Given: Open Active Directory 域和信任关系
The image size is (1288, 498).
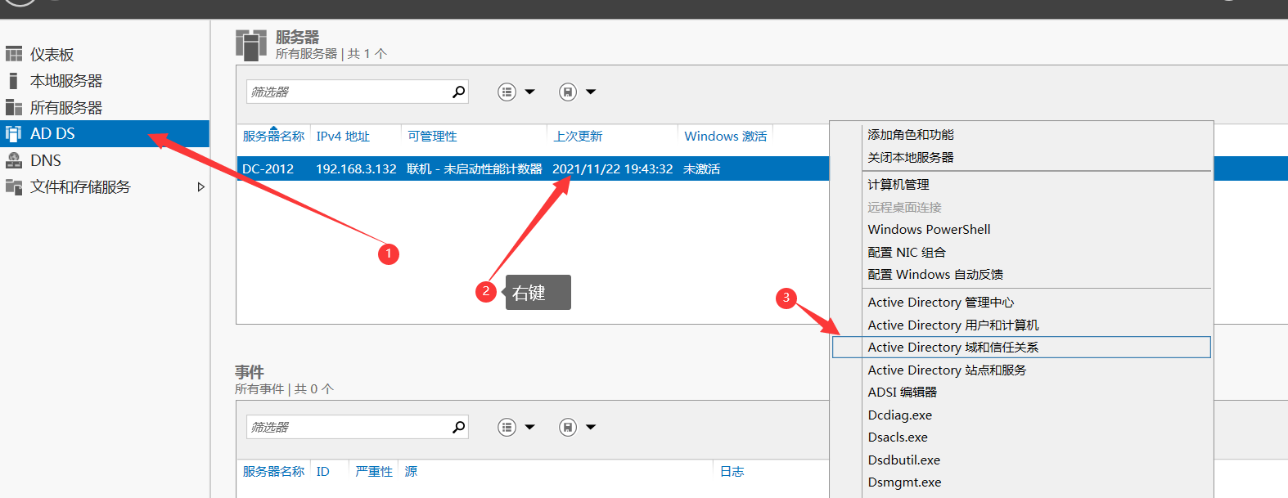Looking at the screenshot, I should pyautogui.click(x=1021, y=348).
